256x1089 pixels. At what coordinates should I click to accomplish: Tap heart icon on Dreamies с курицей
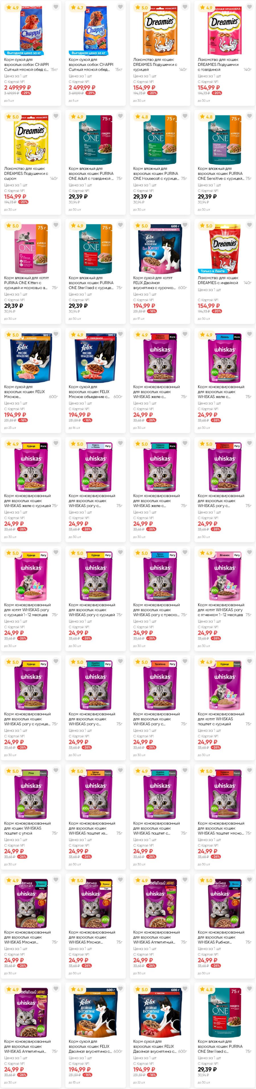coord(185,7)
